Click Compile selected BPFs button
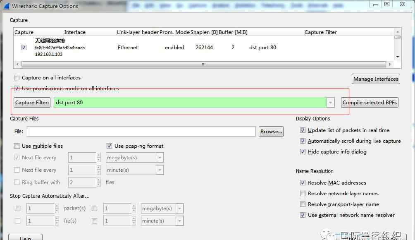 tap(370, 103)
